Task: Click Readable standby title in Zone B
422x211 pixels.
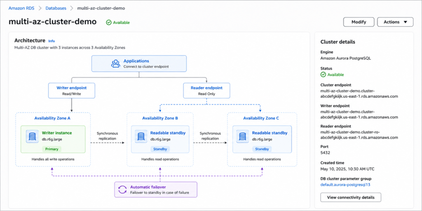Action: tap(168, 133)
